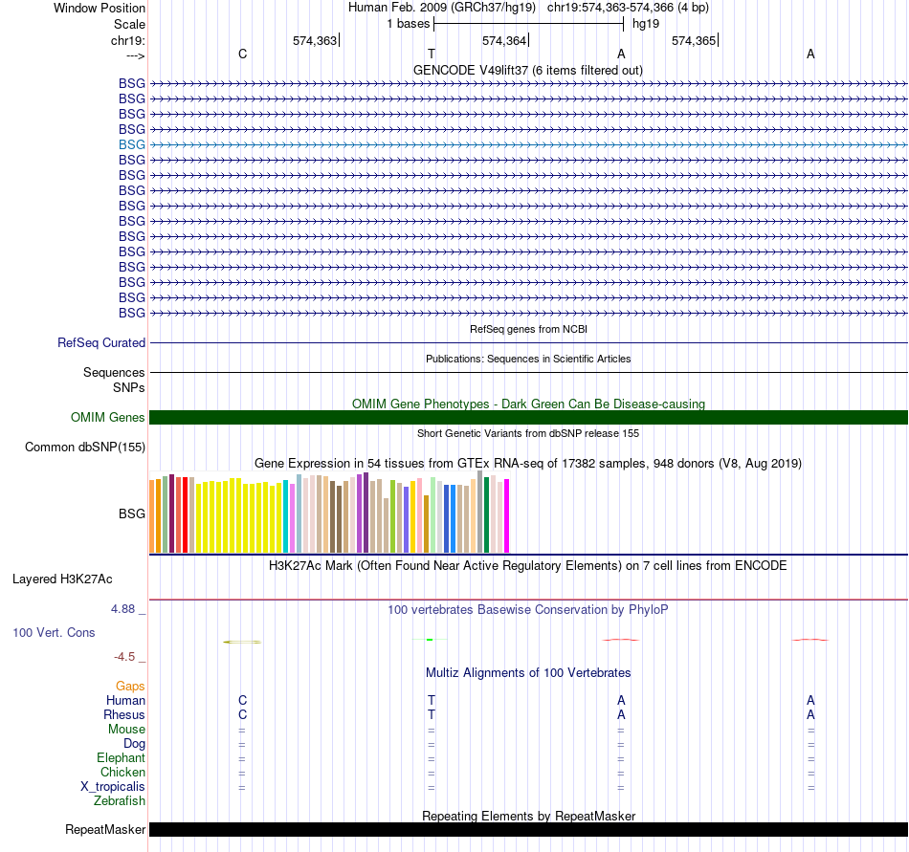Viewport: 909px width, 852px height.
Task: Click base T in the Rhesus alignment row
Action: pyautogui.click(x=432, y=714)
